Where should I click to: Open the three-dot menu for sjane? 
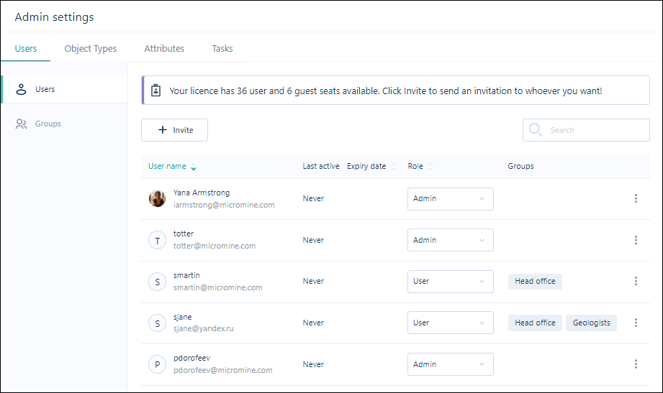click(636, 323)
